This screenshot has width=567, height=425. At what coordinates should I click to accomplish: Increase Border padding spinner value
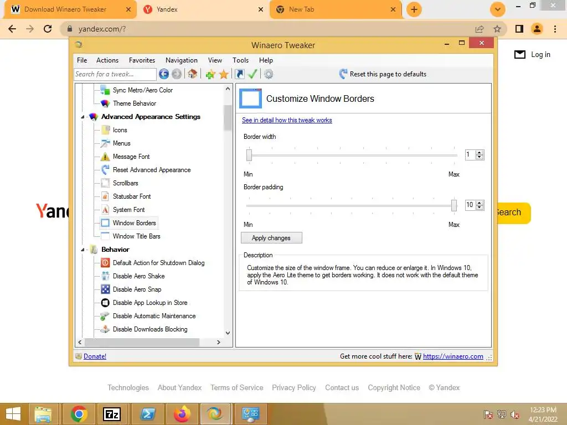point(480,203)
